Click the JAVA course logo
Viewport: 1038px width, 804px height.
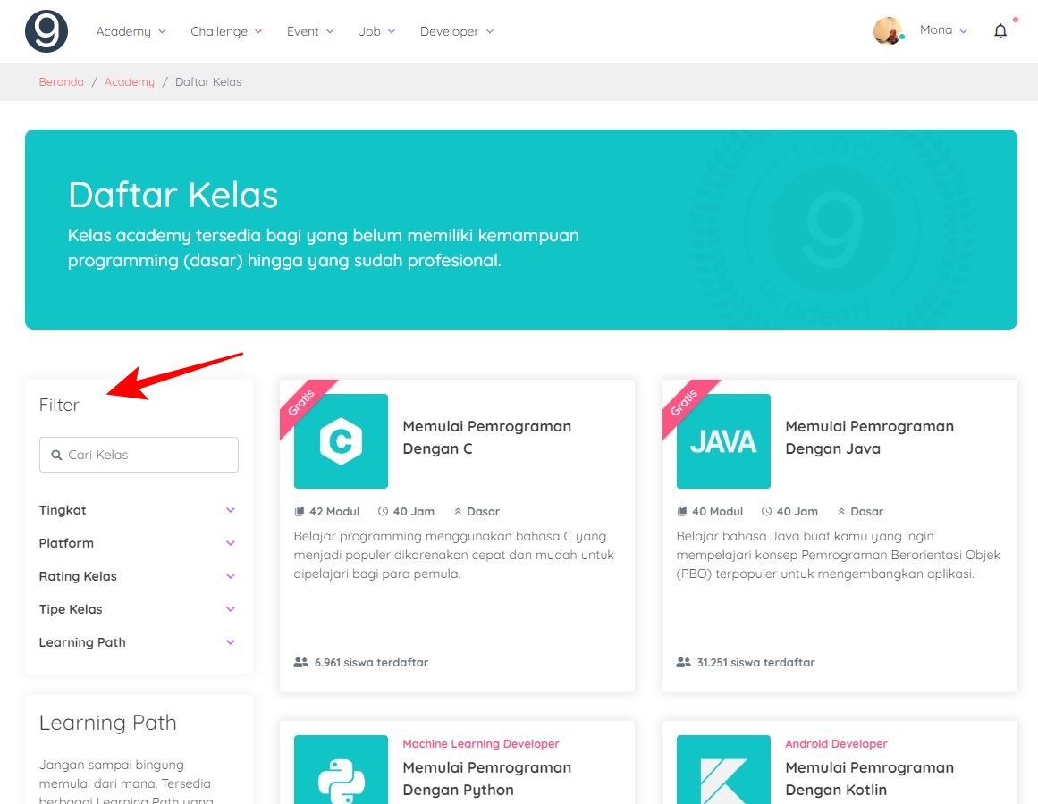(x=723, y=441)
